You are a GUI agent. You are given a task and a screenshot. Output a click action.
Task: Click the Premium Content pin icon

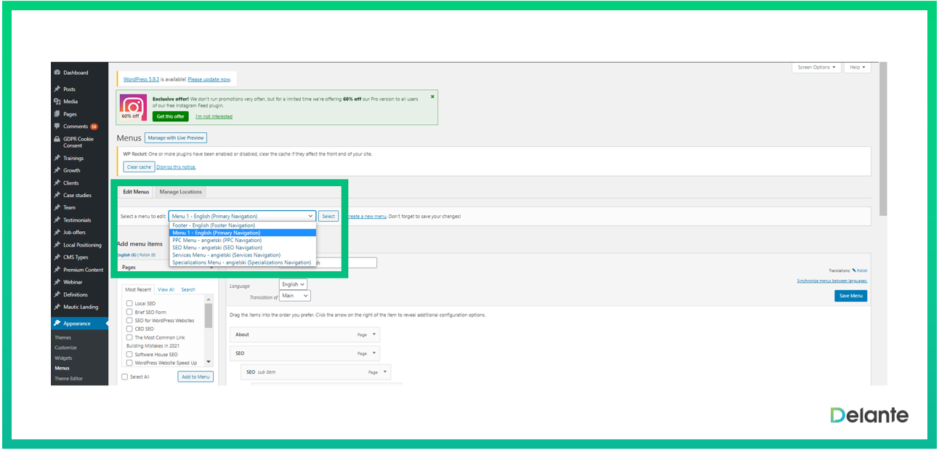coord(57,270)
